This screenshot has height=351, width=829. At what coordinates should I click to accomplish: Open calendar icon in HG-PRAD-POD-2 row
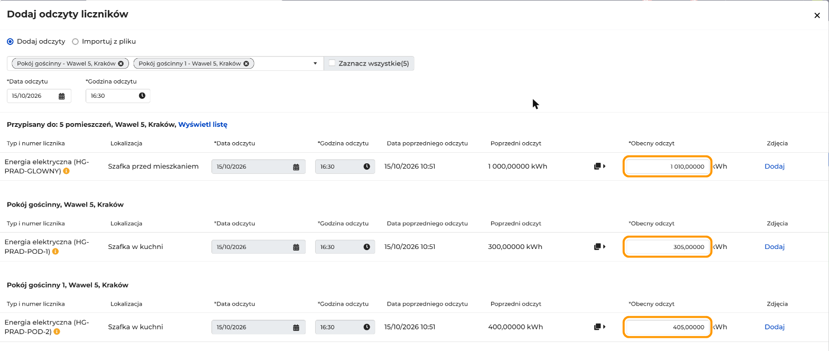(x=296, y=328)
